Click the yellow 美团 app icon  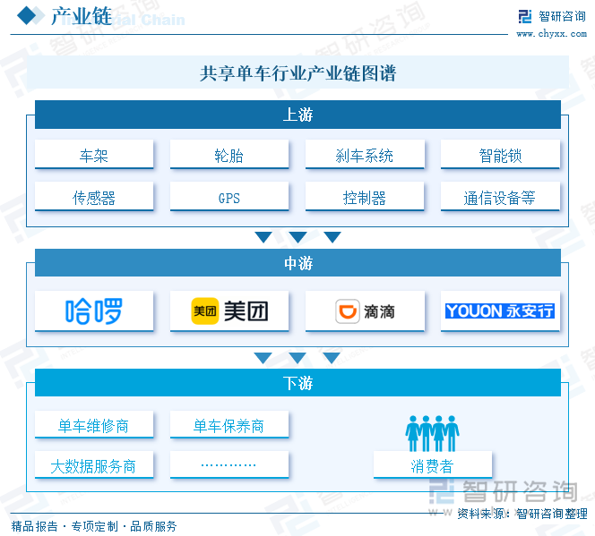click(205, 311)
